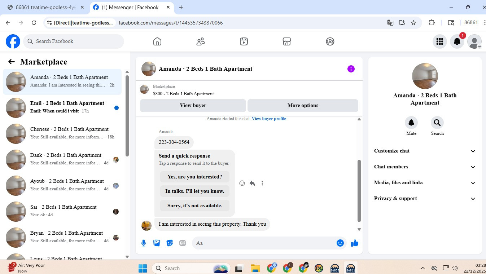Click the large apartment photo in right panel
Viewport: 486px width, 274px height.
425,76
